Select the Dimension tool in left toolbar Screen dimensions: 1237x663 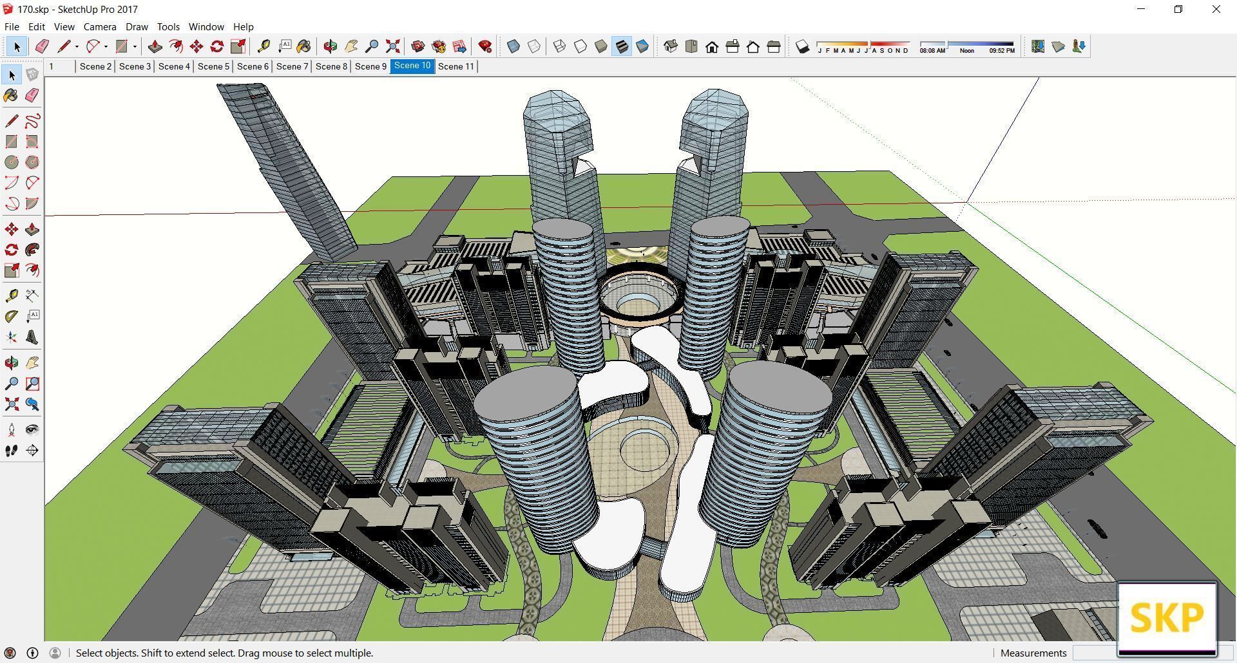32,296
